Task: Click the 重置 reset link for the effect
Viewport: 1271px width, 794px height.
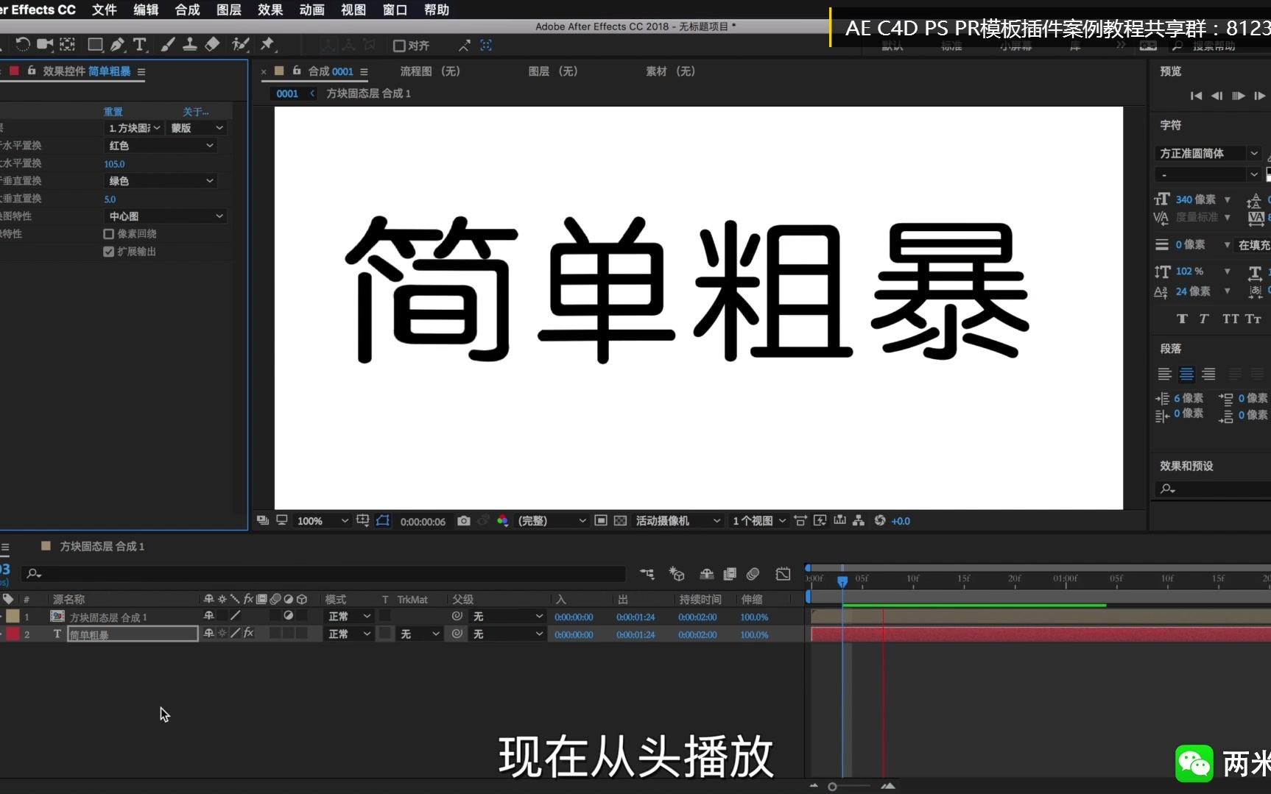Action: point(112,111)
